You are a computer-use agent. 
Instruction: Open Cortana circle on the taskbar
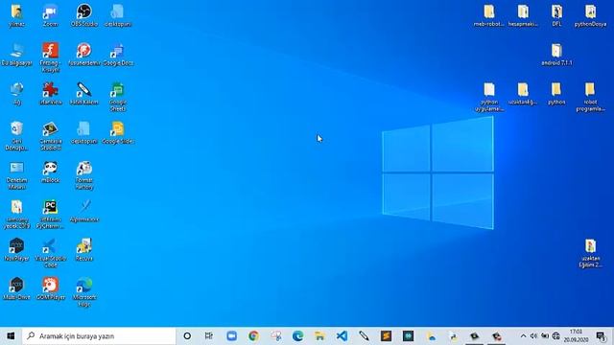(x=187, y=336)
